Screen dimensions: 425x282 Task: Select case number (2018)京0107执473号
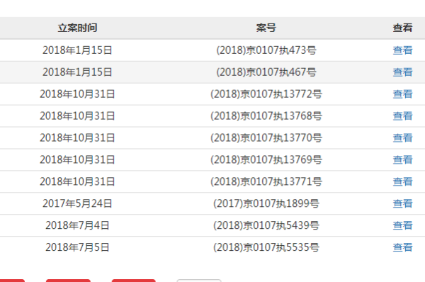[266, 50]
